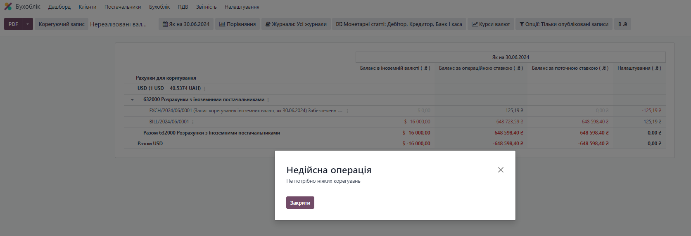The width and height of the screenshot is (691, 236).
Task: Click the options dots beside EXCH/2024/06/0001
Action: [347, 111]
